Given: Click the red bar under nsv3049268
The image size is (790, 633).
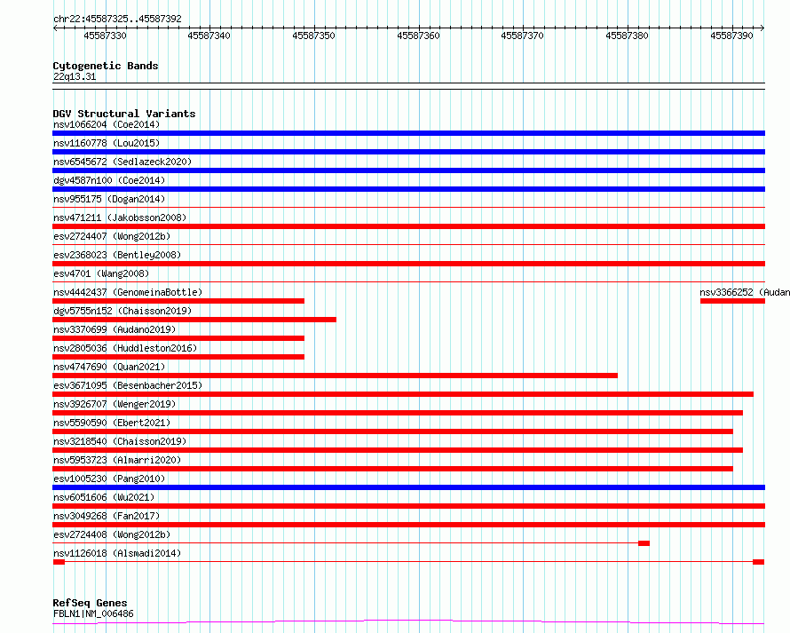Looking at the screenshot, I should pyautogui.click(x=408, y=525).
